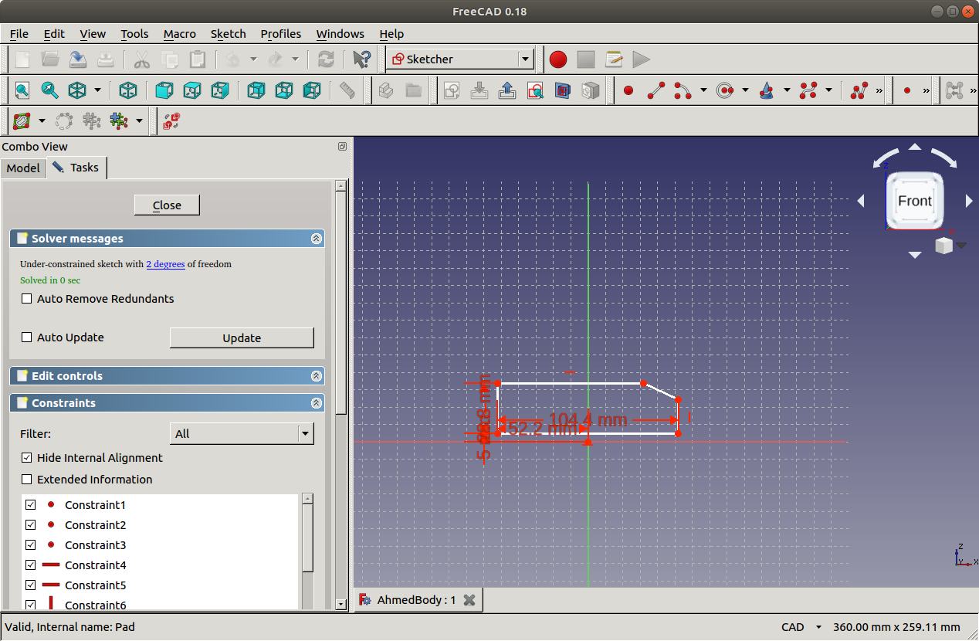Open the Macros dialog notepad icon

(614, 59)
